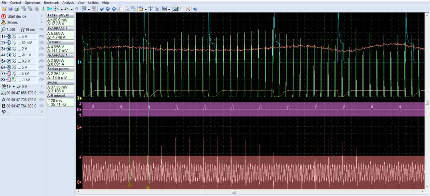Save recording with the floppy disk icon

[x=10, y=8]
